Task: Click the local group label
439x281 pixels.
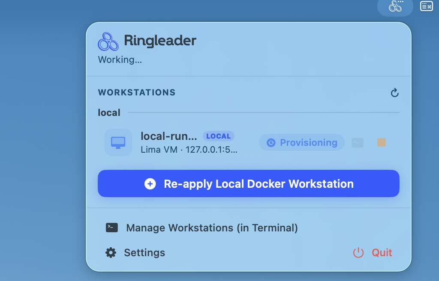Action: 109,112
